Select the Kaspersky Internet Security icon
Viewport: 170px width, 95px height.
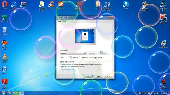pyautogui.click(x=163, y=18)
